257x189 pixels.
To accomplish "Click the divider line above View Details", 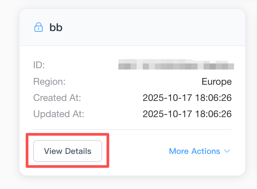I will (x=132, y=130).
